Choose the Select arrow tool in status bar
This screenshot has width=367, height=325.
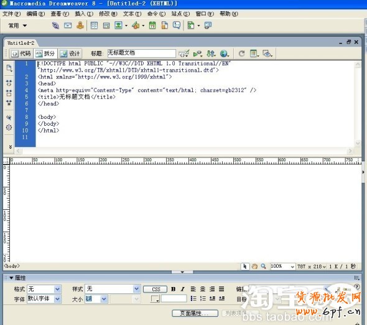245,266
